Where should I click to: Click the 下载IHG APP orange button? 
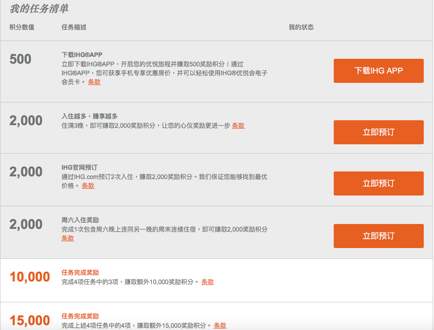378,70
